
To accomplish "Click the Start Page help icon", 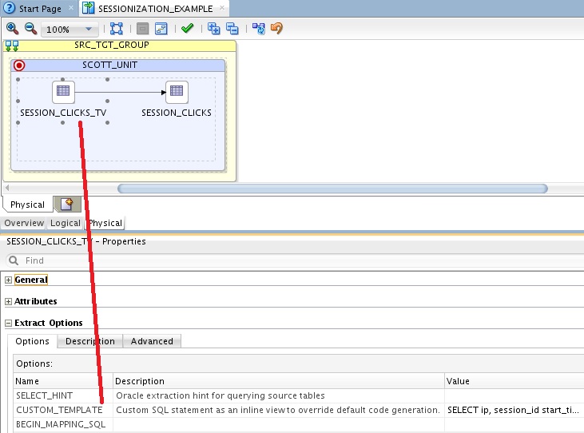I will (9, 8).
